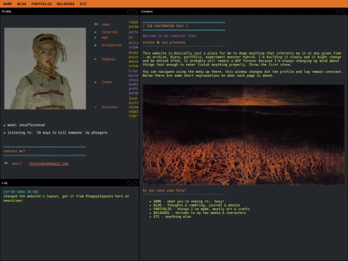
Task: Click the right square button in Profile title bar
Action: (135, 12)
